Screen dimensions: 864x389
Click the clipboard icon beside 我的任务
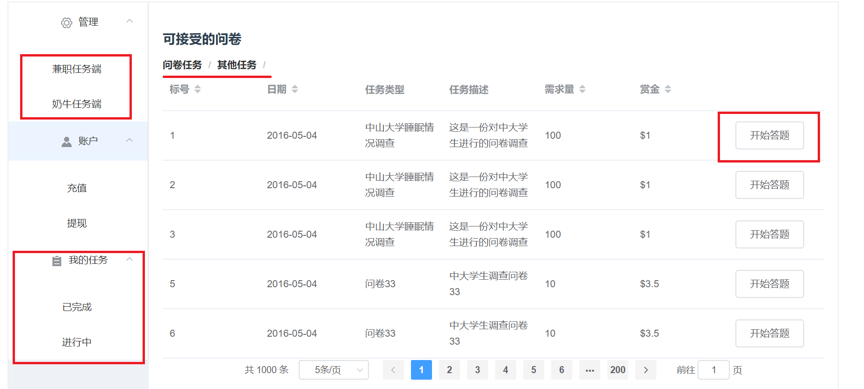tap(57, 261)
